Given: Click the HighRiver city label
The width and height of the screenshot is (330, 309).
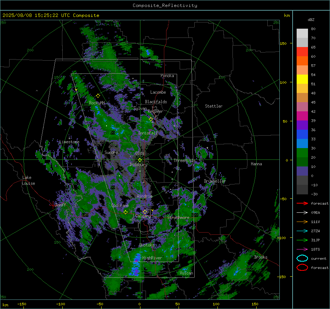Looking at the screenshot, I should click(x=152, y=258).
